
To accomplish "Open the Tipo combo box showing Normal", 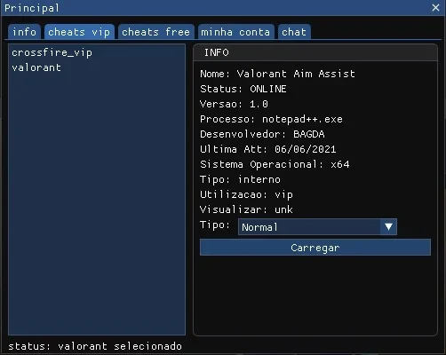I will (317, 227).
